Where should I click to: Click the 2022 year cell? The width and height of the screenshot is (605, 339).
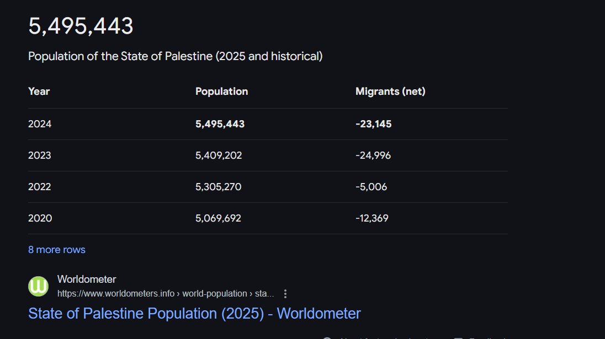point(40,187)
